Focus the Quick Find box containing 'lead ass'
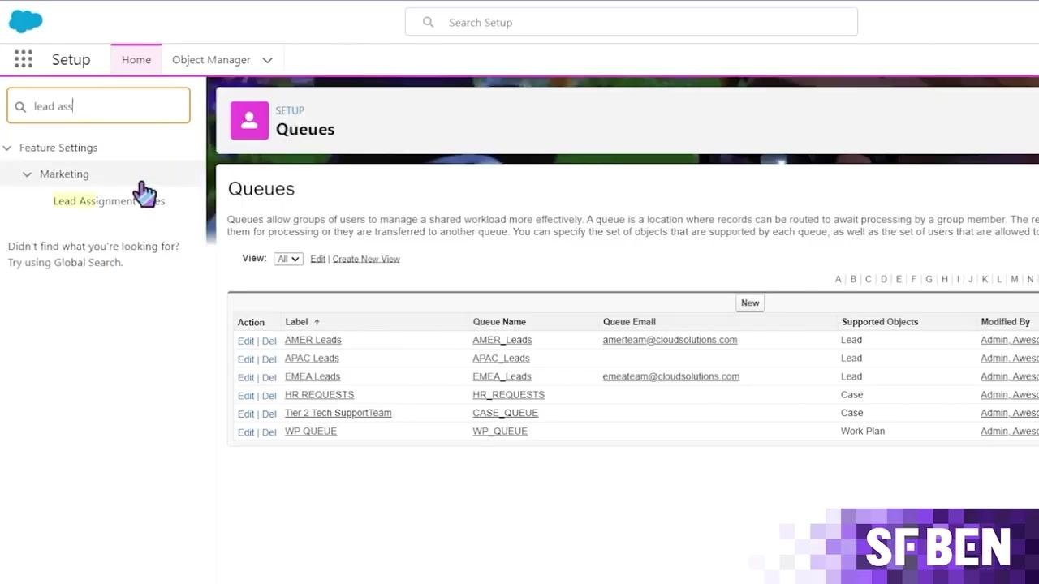The height and width of the screenshot is (584, 1039). coord(98,105)
